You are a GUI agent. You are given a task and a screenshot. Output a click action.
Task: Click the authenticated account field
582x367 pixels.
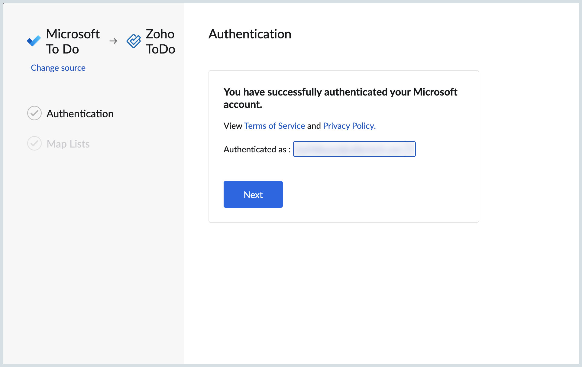354,149
